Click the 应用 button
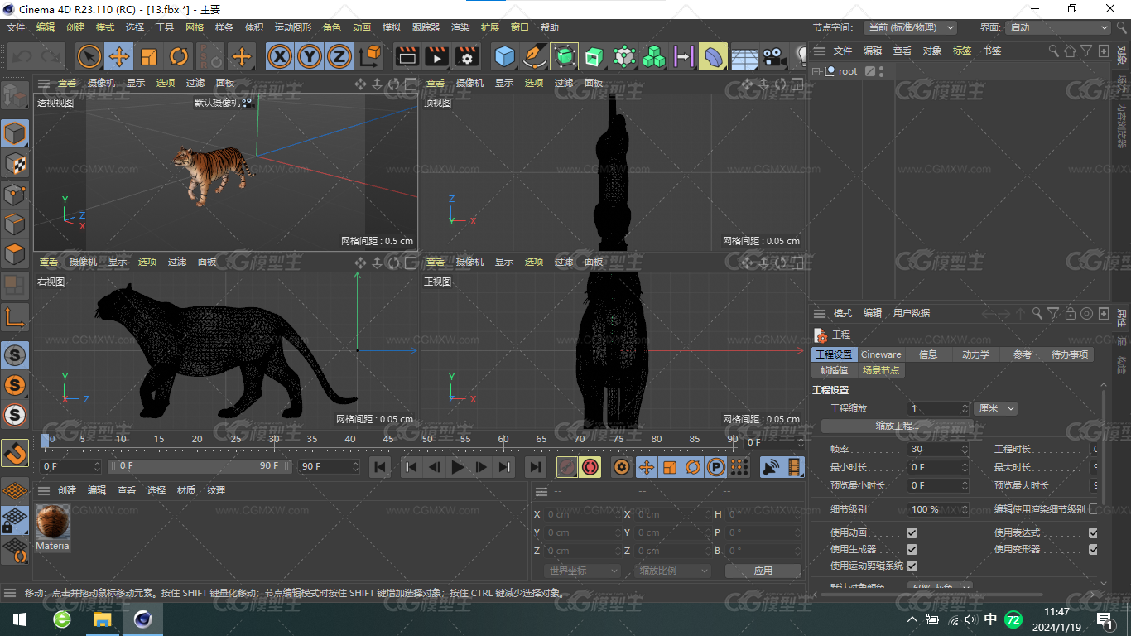 [x=763, y=571]
